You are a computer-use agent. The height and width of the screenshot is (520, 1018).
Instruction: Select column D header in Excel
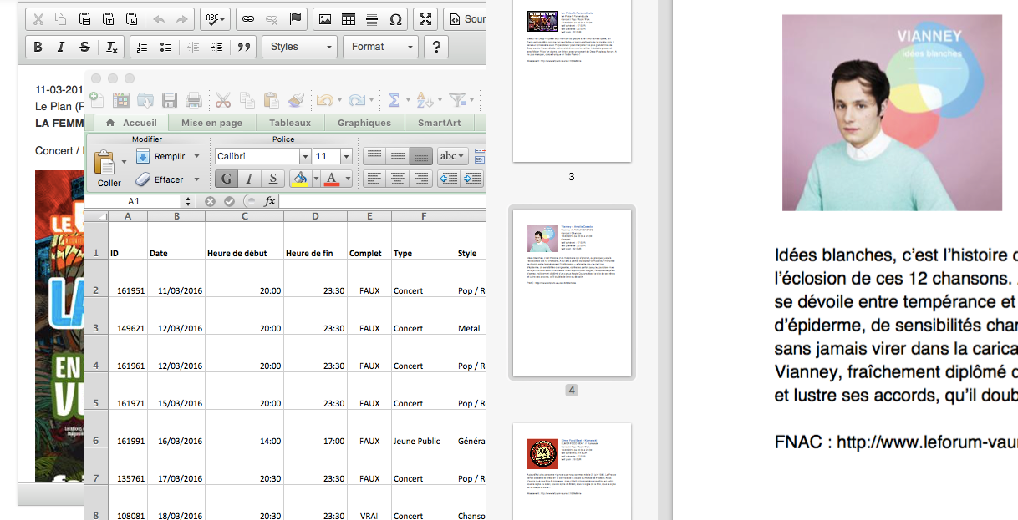click(x=315, y=216)
